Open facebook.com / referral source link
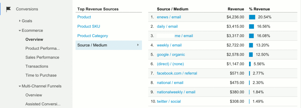The height and width of the screenshot is (108, 301). [x=177, y=73]
